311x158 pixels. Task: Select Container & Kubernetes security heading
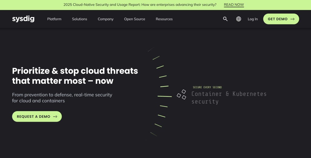(x=229, y=98)
